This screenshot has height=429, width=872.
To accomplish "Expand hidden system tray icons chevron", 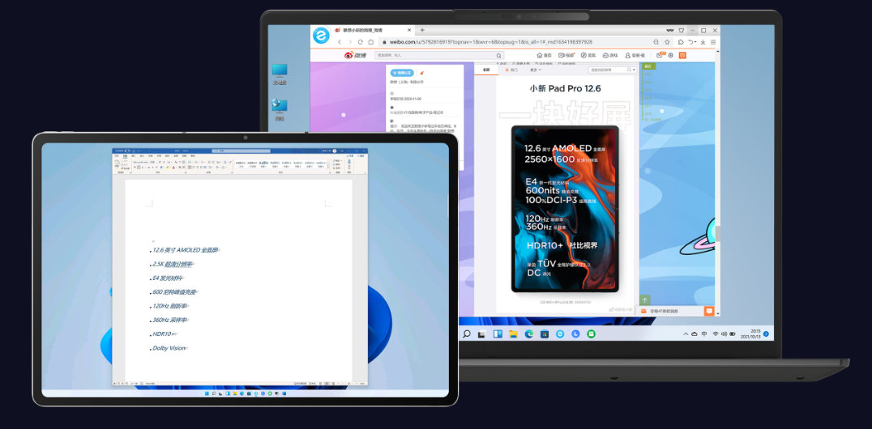I will (x=686, y=334).
